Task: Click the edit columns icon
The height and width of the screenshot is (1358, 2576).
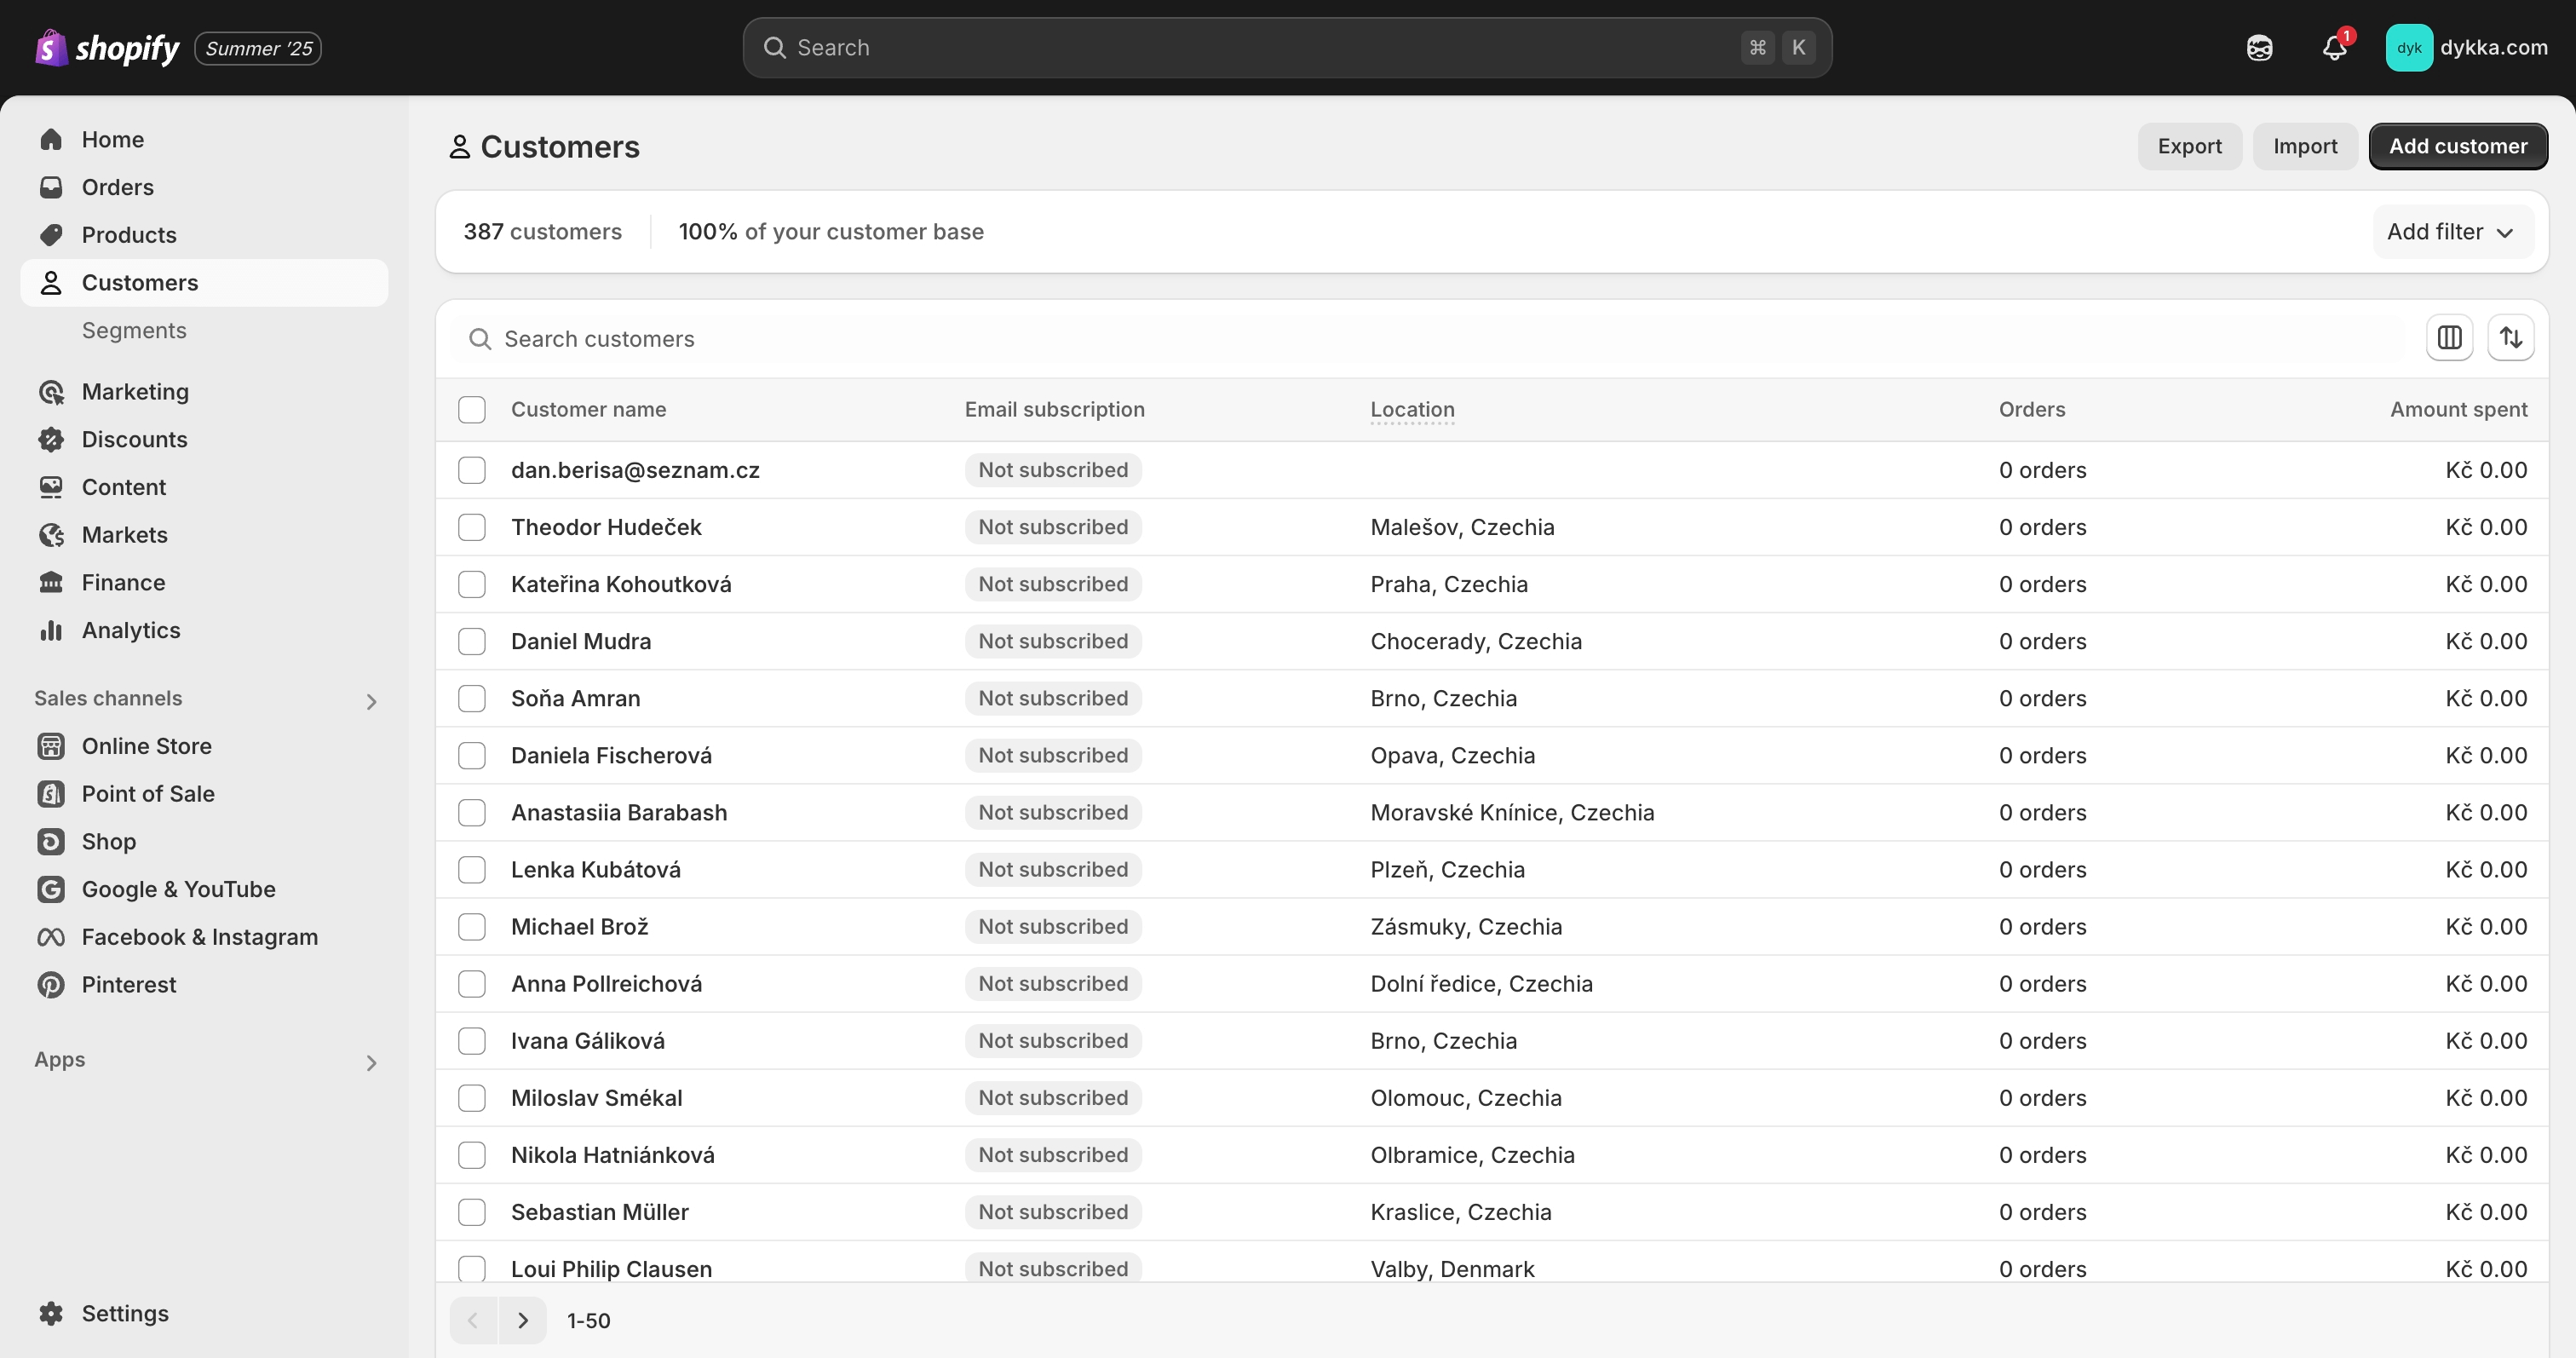Action: point(2449,338)
